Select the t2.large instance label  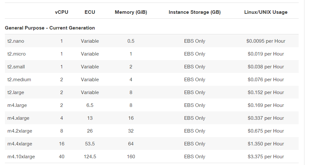pos(16,92)
